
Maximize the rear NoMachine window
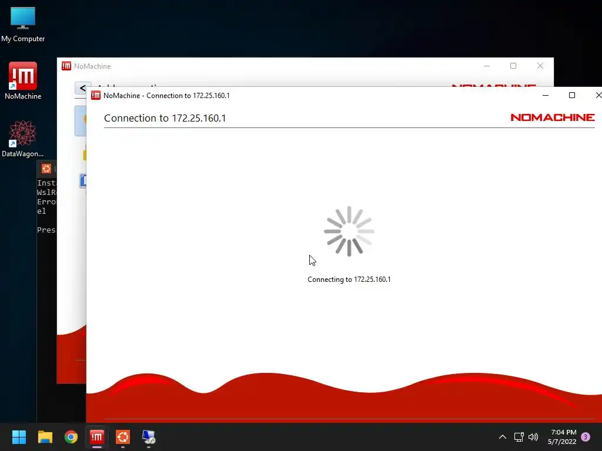tap(513, 66)
